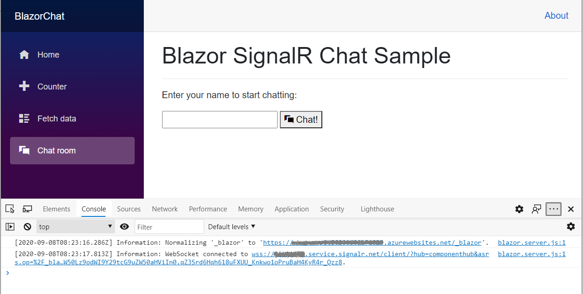This screenshot has height=294, width=583.
Task: Open the Default levels dropdown
Action: [231, 226]
